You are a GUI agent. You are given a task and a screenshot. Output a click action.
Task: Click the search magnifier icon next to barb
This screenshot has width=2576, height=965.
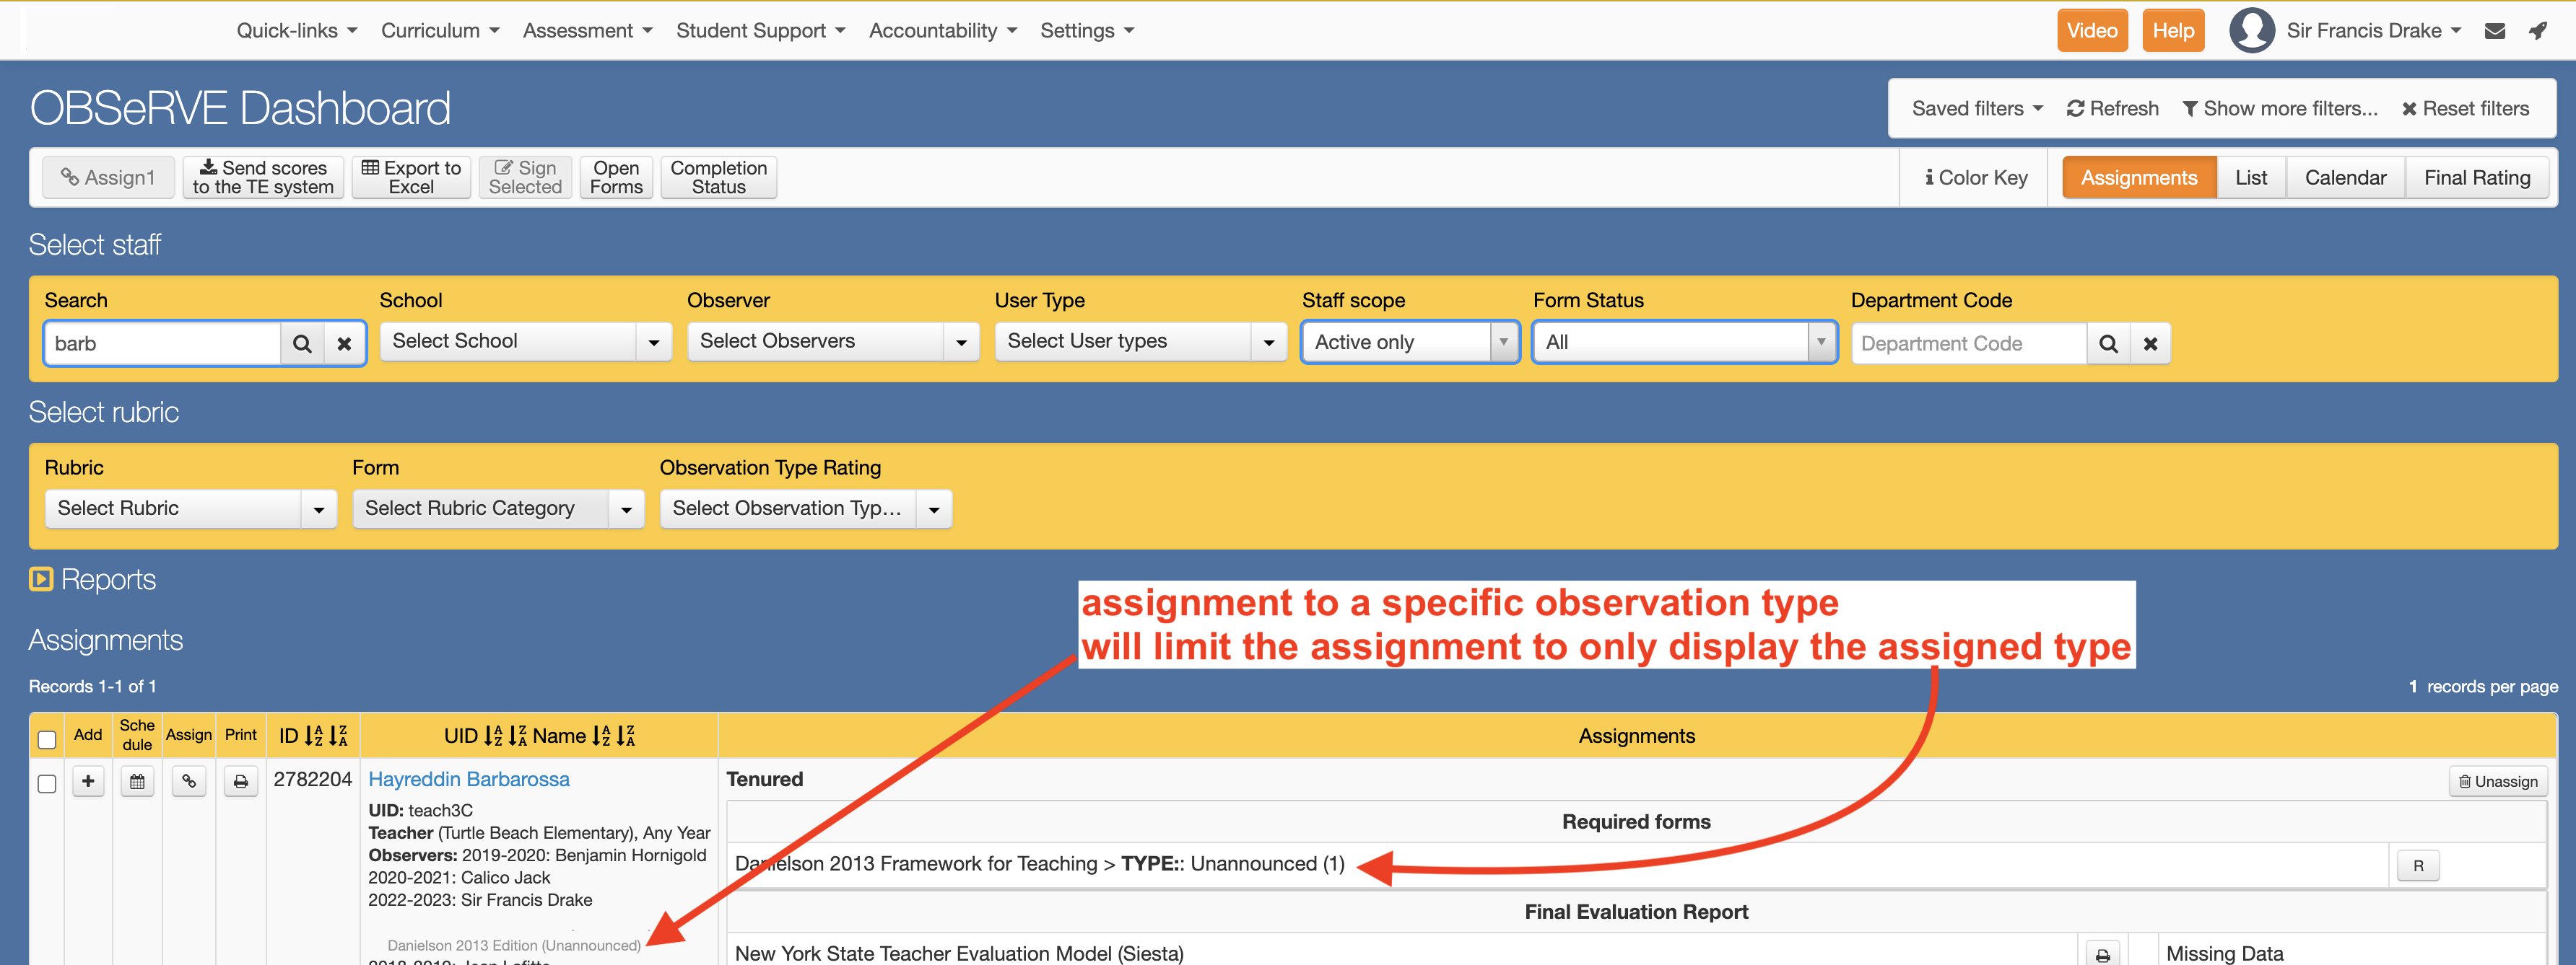(302, 343)
